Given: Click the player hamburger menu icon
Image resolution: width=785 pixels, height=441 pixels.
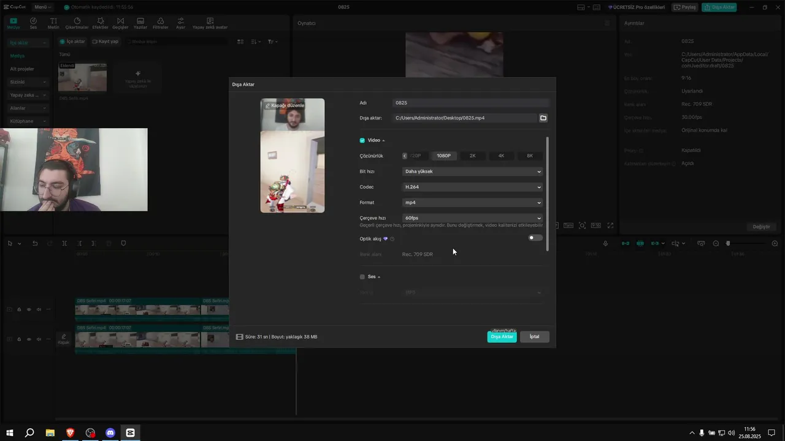Looking at the screenshot, I should click(607, 23).
